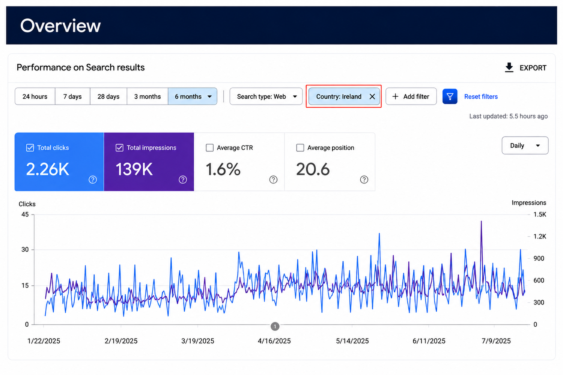The width and height of the screenshot is (563, 375).
Task: Uncheck the Total clicks checkbox
Action: [30, 148]
